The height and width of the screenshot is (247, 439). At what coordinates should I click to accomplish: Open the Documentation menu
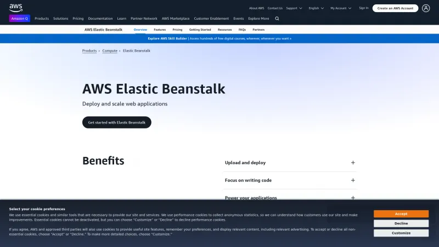coord(100,19)
